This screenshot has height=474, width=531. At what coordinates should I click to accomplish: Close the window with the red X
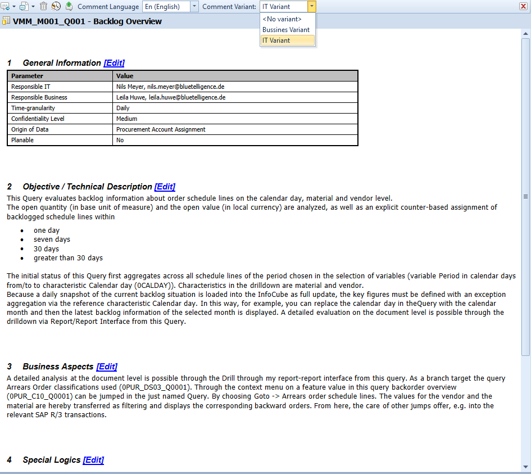pos(523,6)
